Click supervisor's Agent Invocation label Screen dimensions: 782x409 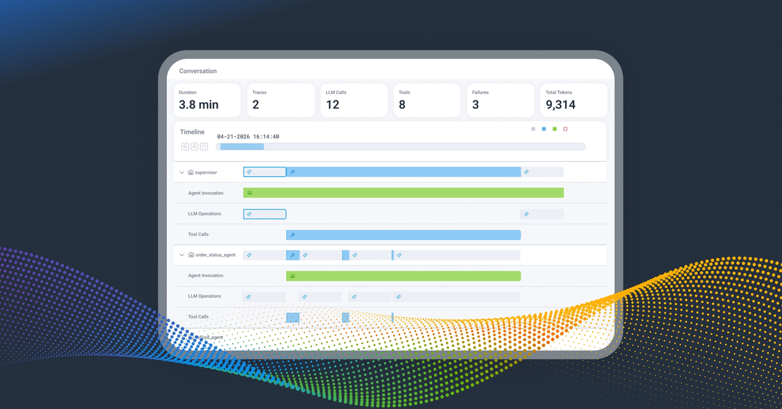point(206,193)
